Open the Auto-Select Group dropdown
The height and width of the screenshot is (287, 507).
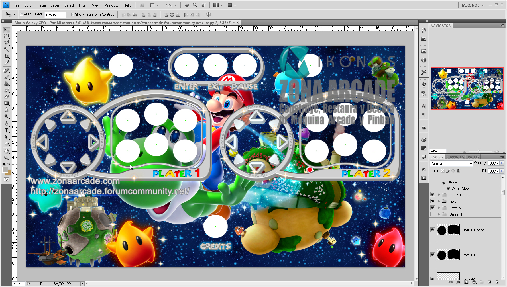(56, 15)
